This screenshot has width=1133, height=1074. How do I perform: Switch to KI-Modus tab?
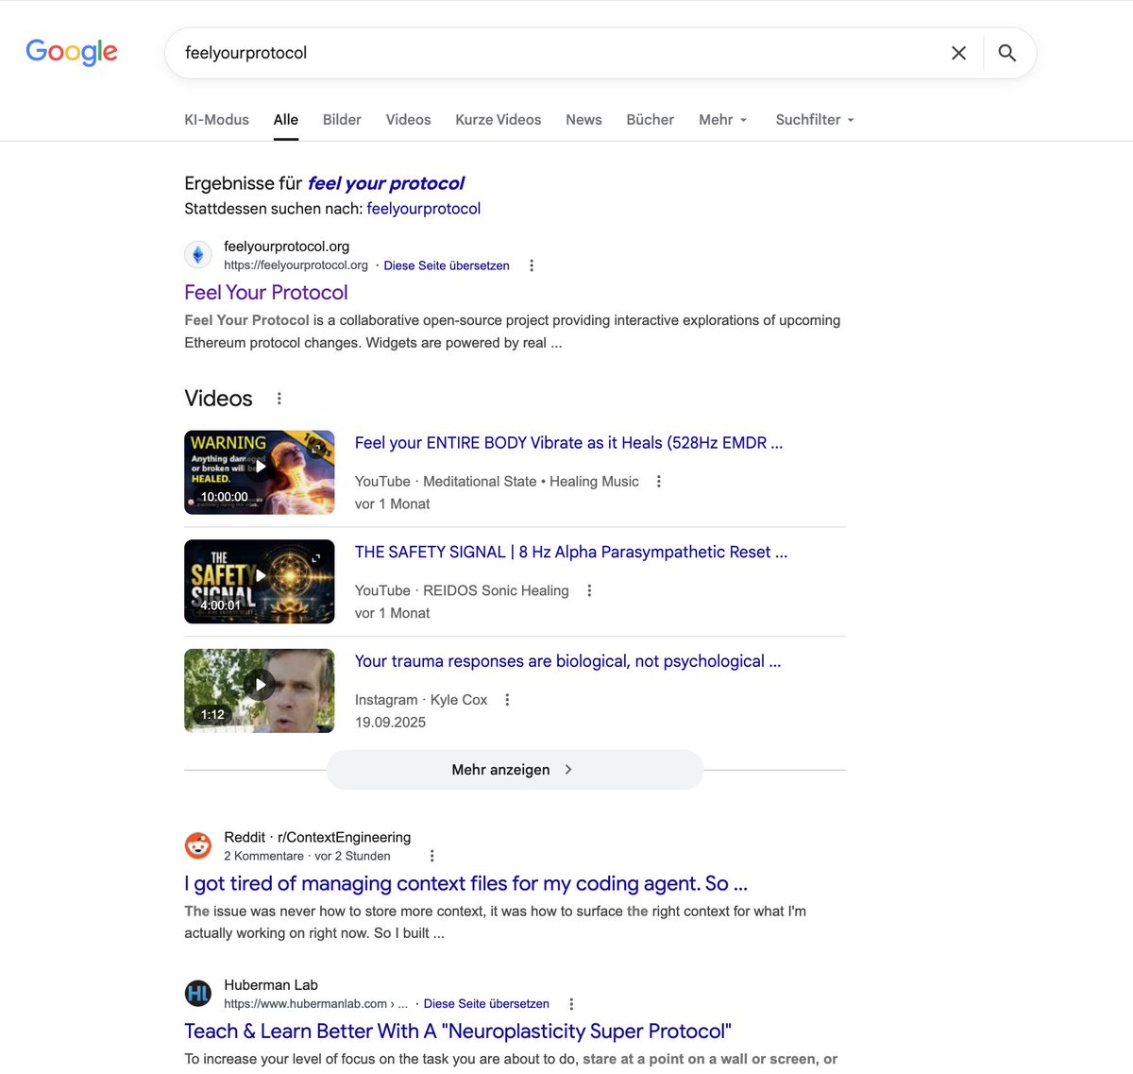[216, 120]
